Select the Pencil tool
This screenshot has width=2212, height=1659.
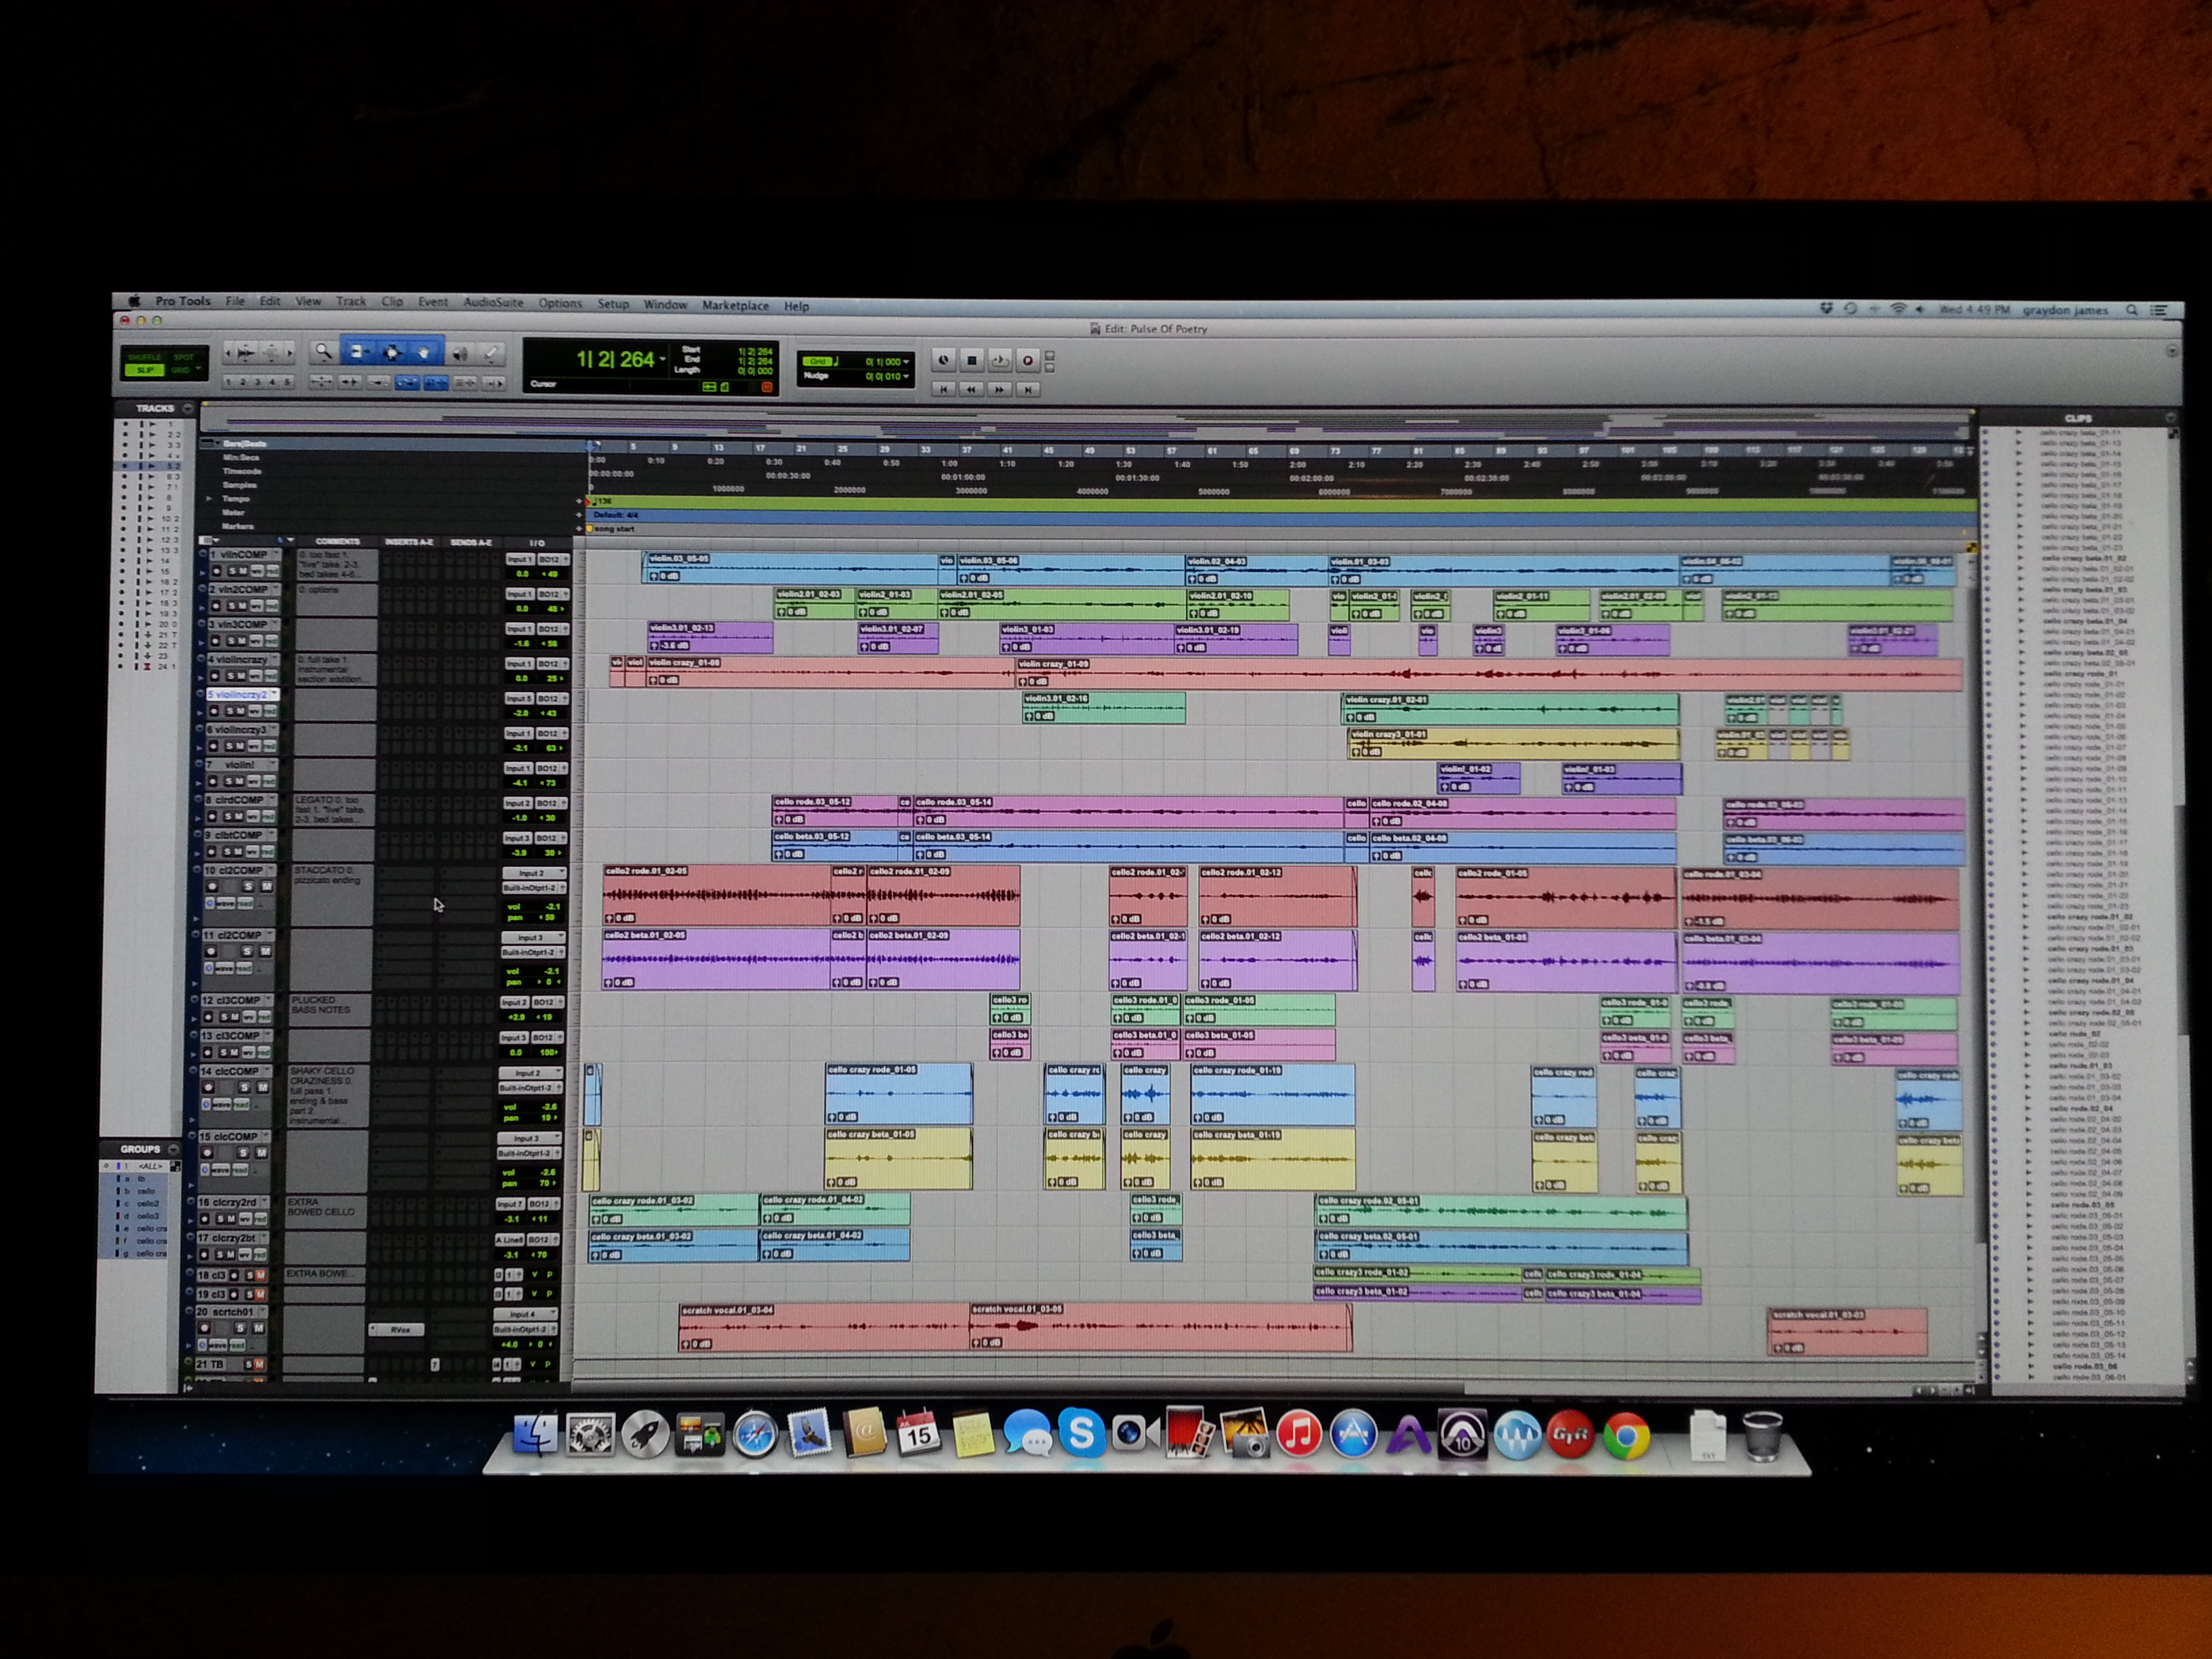[x=491, y=353]
